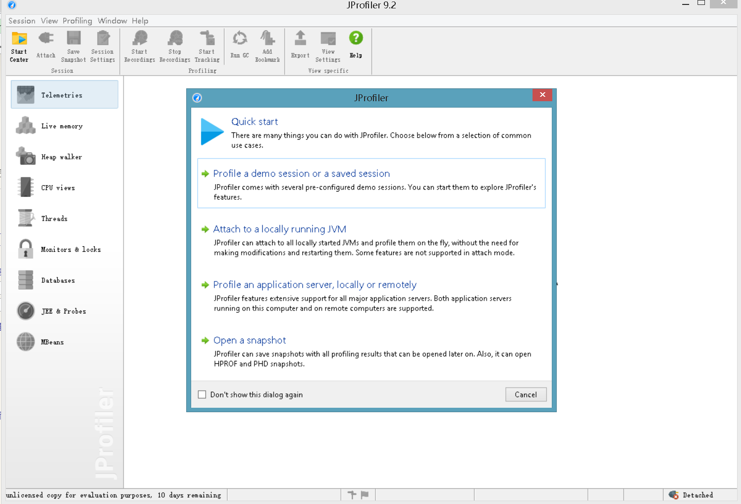Open the Session menu

pos(22,21)
